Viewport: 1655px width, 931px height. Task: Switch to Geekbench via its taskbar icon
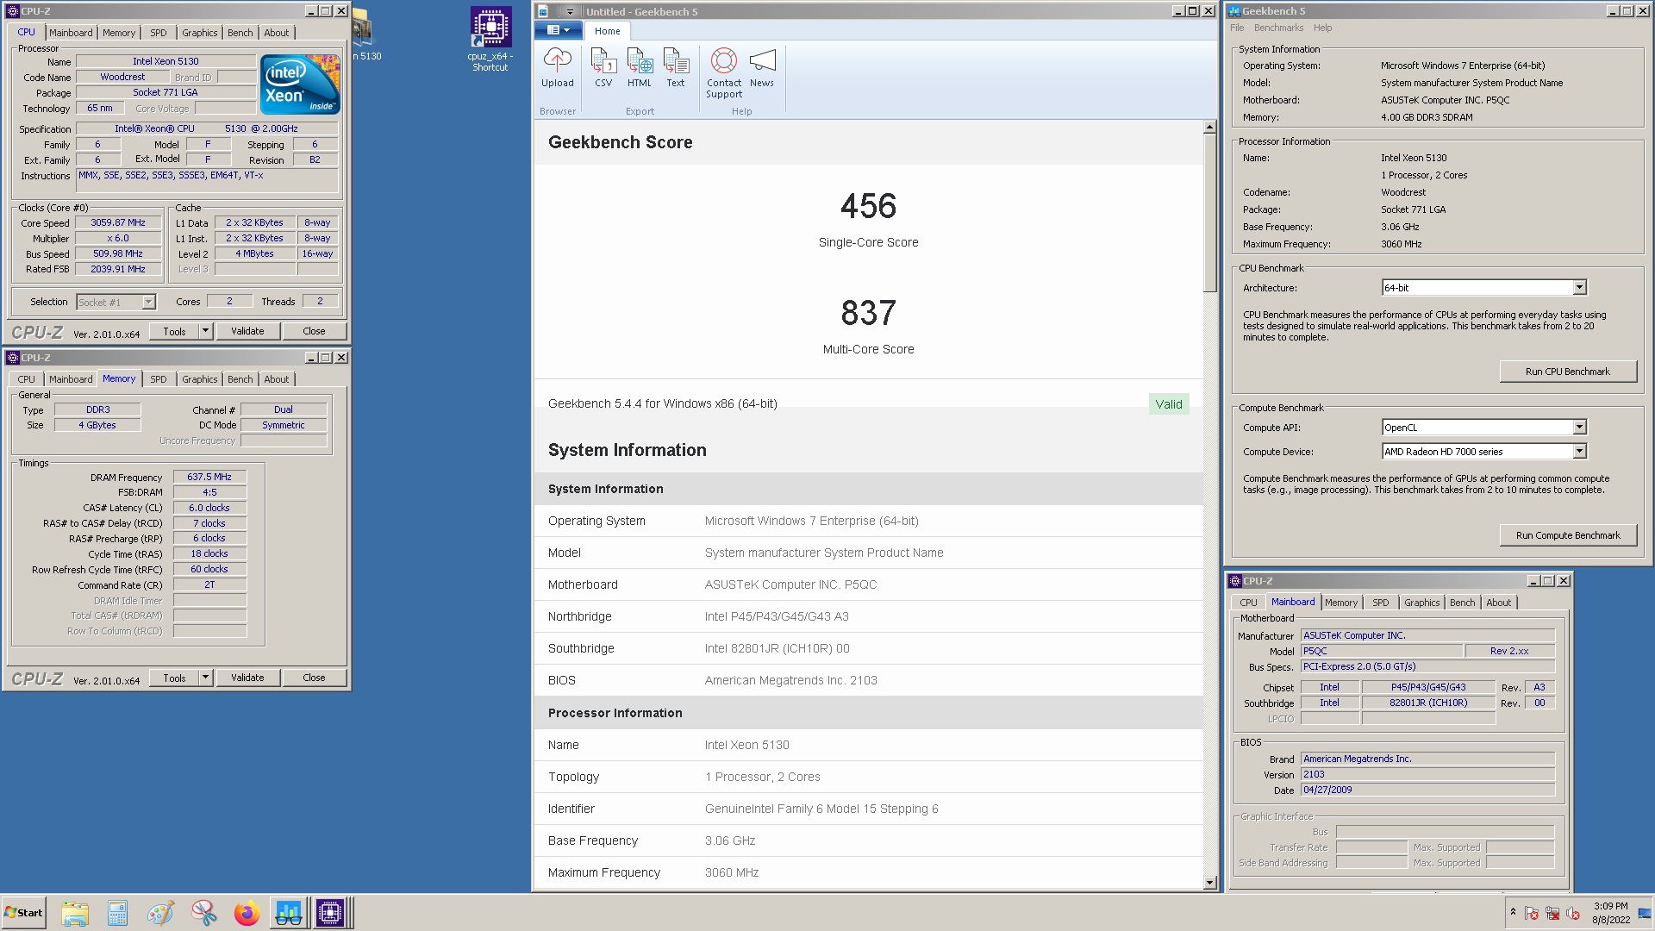288,913
